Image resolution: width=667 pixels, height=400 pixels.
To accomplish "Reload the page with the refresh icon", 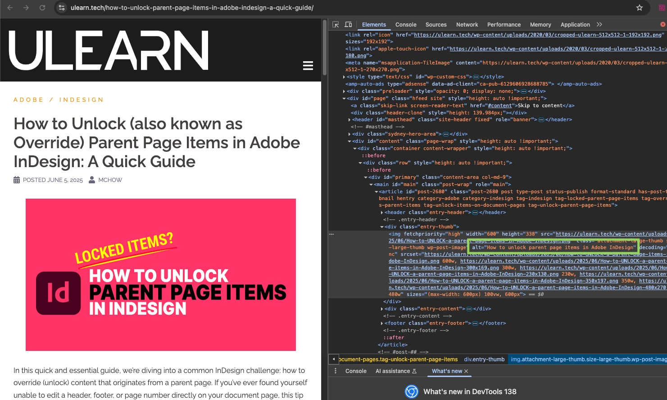I will coord(42,8).
